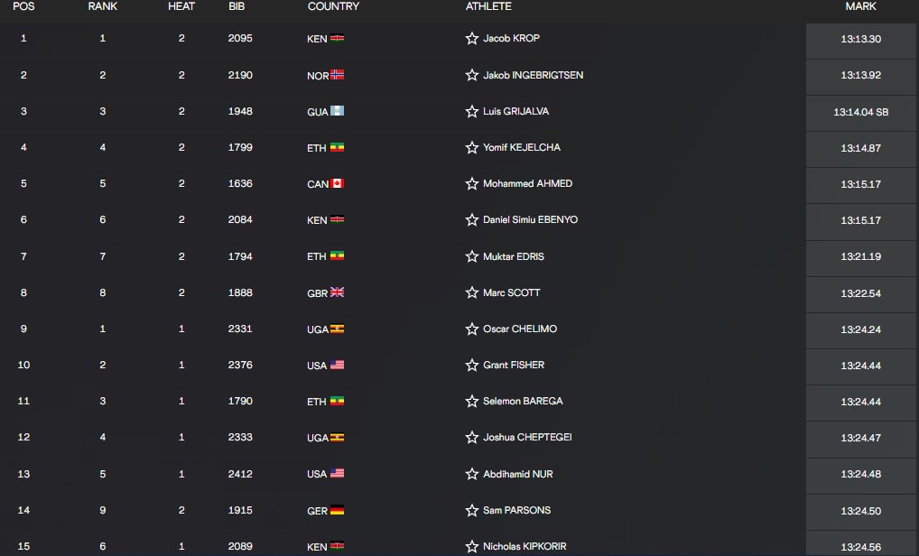919x556 pixels.
Task: Click the star next to Yomif KEJELCHA
Action: coord(472,148)
